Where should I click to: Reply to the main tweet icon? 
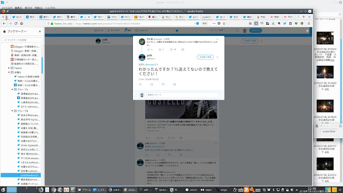[140, 84]
